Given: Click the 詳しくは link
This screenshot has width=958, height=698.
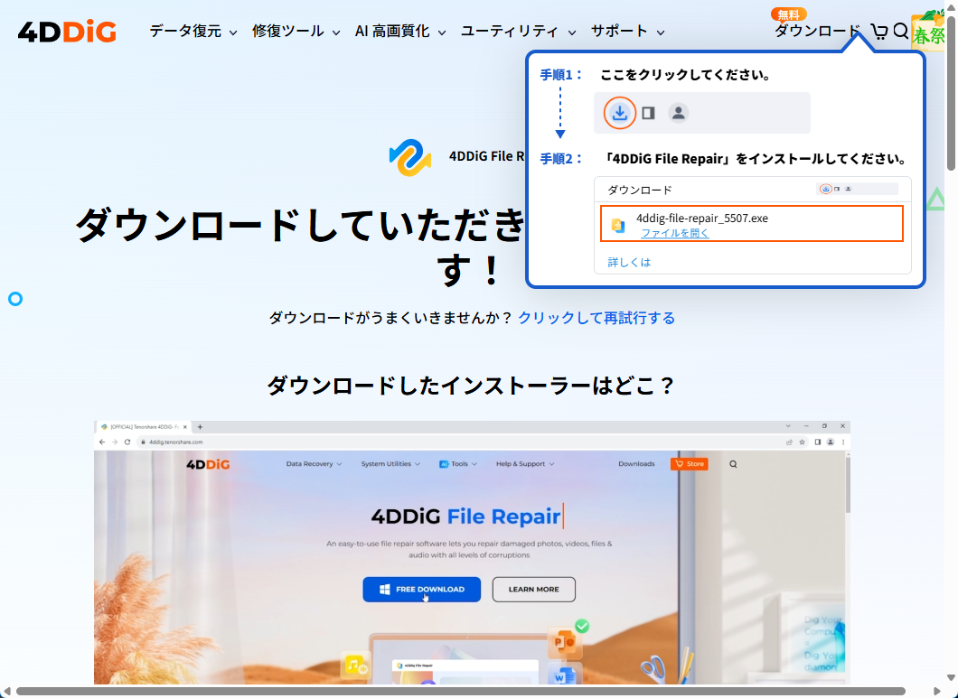Looking at the screenshot, I should 629,262.
